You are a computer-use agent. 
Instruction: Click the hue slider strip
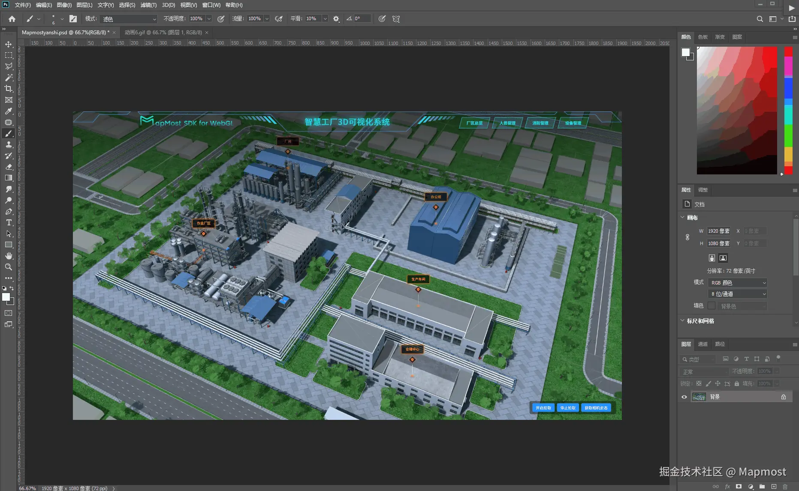788,110
